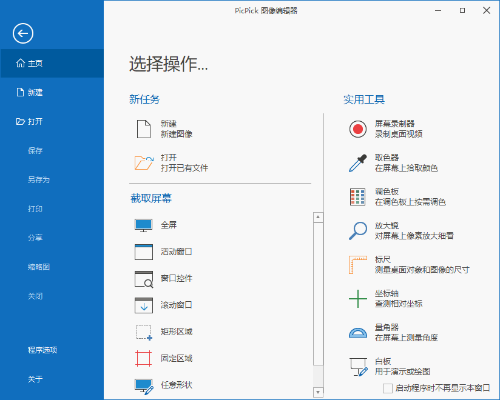
Task: Maximize the PicPick window
Action: [x=462, y=10]
